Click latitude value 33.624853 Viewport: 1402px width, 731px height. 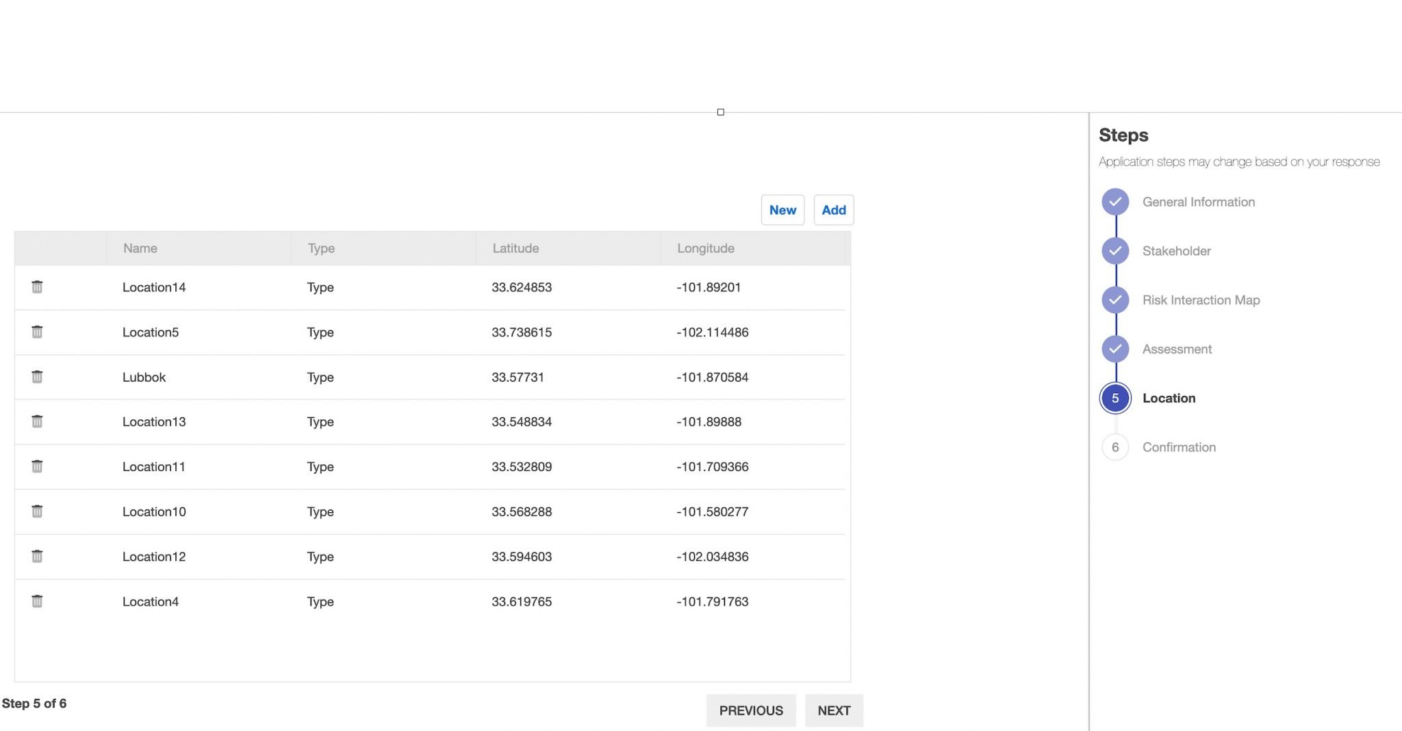pos(522,287)
